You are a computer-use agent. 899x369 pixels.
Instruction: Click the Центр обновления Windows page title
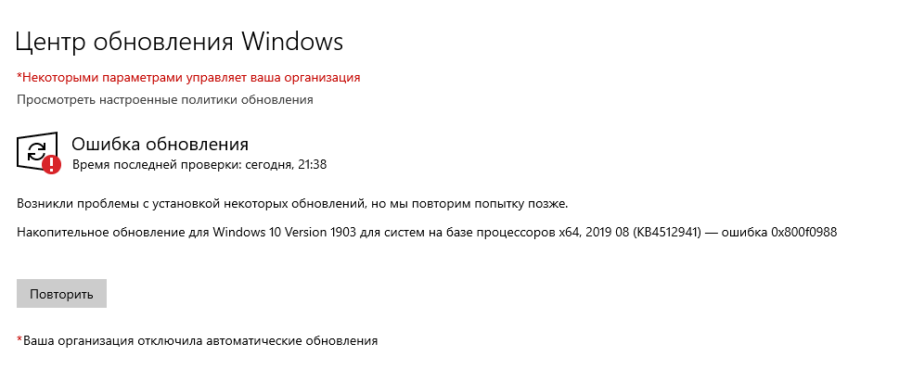179,43
